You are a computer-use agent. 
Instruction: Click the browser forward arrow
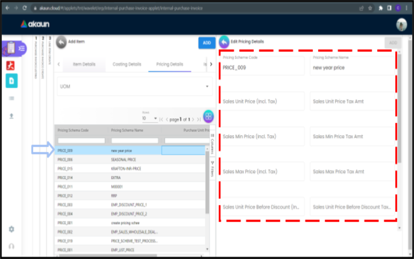16,8
